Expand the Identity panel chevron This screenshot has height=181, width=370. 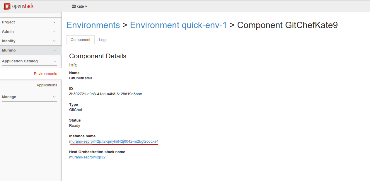[x=54, y=41]
